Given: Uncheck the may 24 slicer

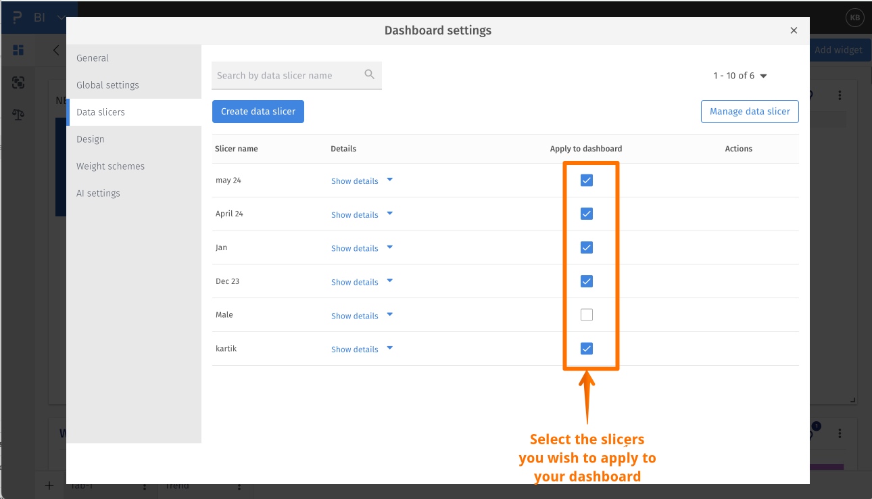Looking at the screenshot, I should tap(587, 180).
